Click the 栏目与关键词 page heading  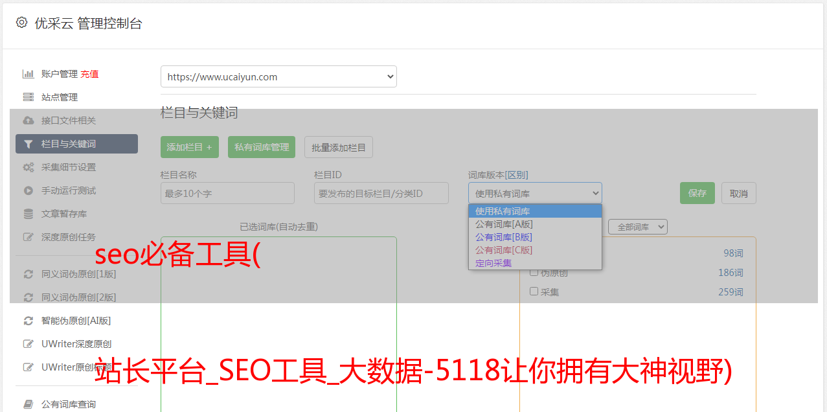click(x=199, y=113)
